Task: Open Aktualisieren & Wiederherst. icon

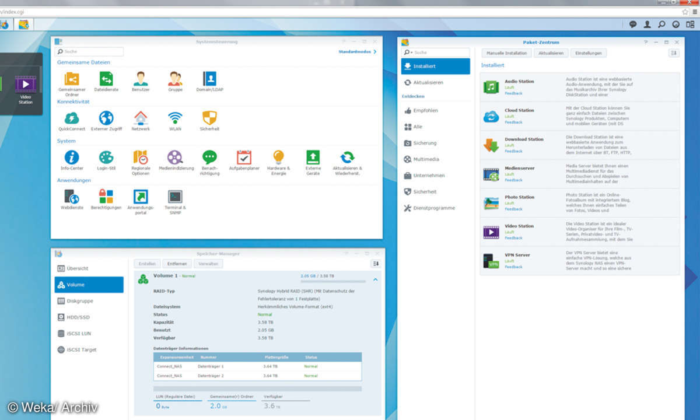Action: 348,157
